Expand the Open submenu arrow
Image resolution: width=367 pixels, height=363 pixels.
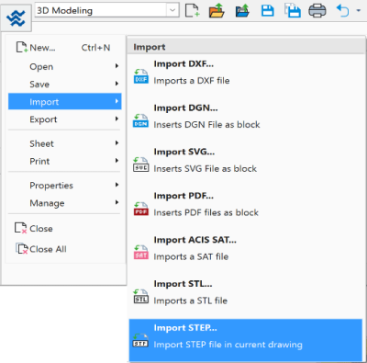coord(117,66)
